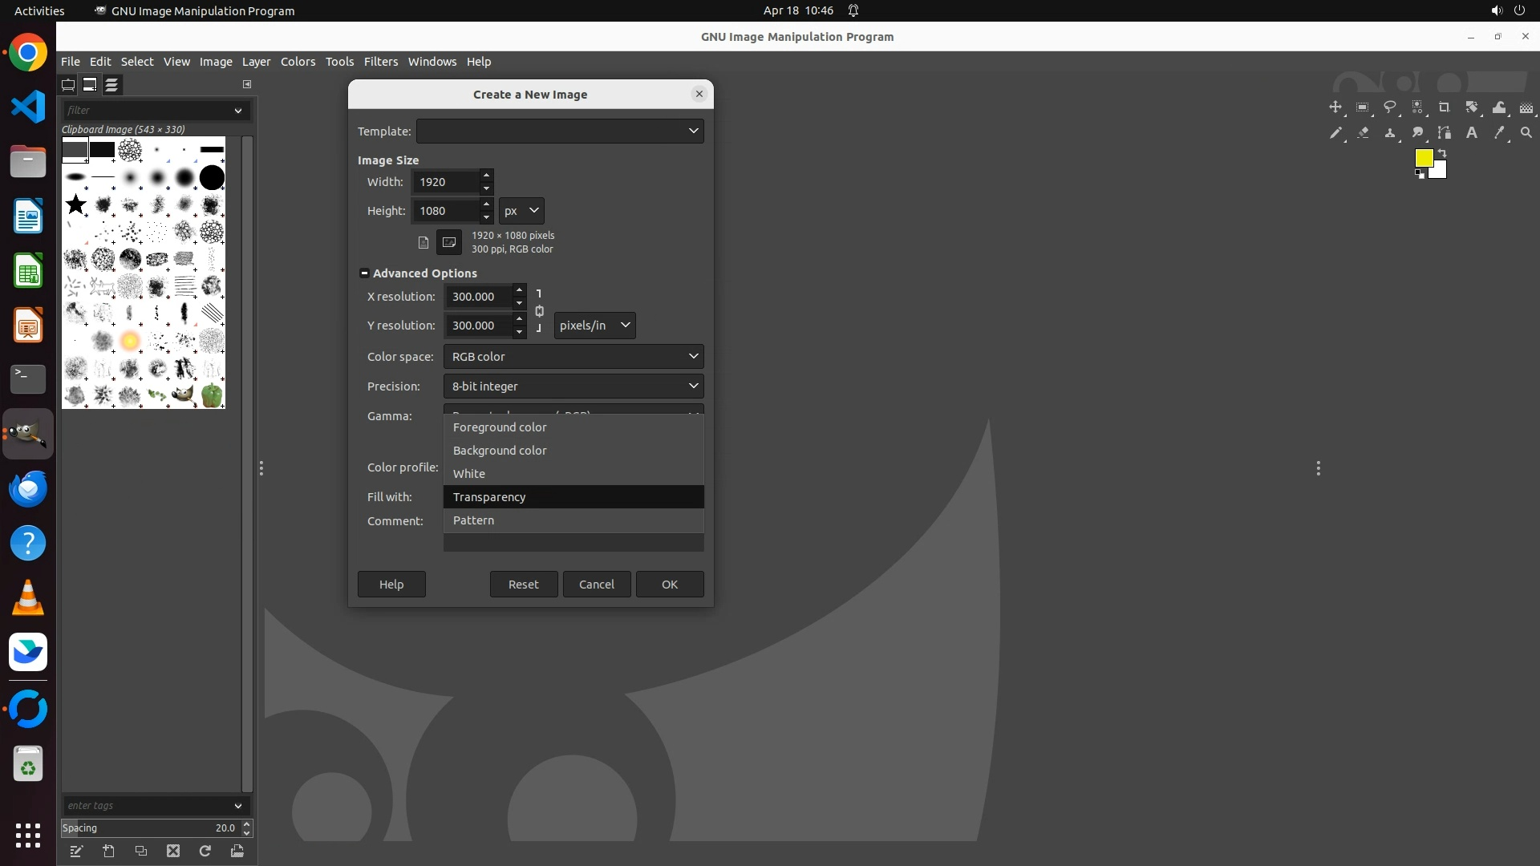Click the Width value field
The width and height of the screenshot is (1540, 866).
pyautogui.click(x=446, y=182)
